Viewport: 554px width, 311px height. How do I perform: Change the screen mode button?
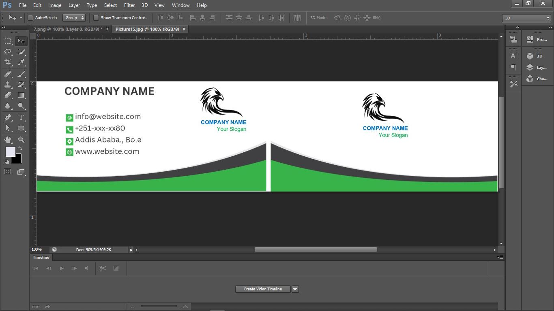pyautogui.click(x=21, y=172)
